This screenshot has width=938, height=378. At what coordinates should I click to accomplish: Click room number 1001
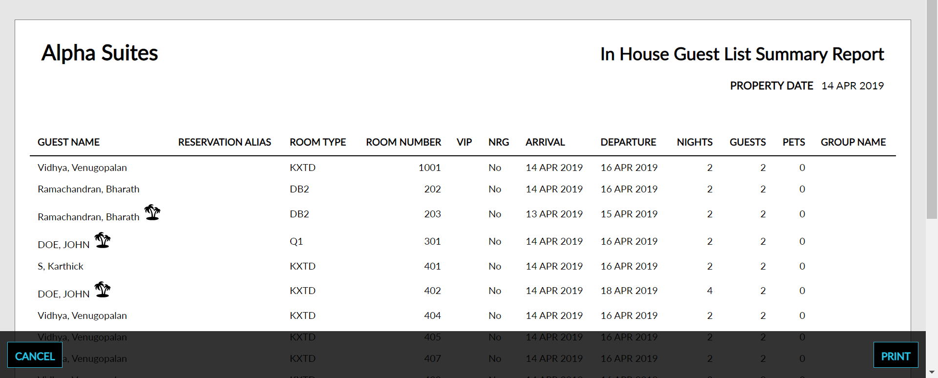click(x=429, y=168)
